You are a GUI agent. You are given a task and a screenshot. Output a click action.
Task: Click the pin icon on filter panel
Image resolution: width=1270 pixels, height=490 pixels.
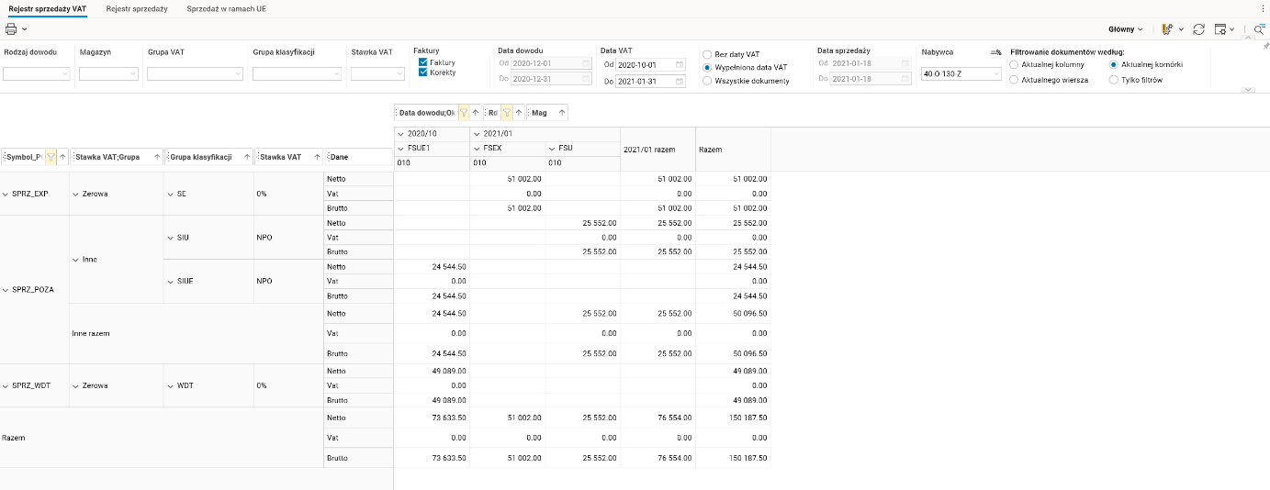pos(1266,45)
